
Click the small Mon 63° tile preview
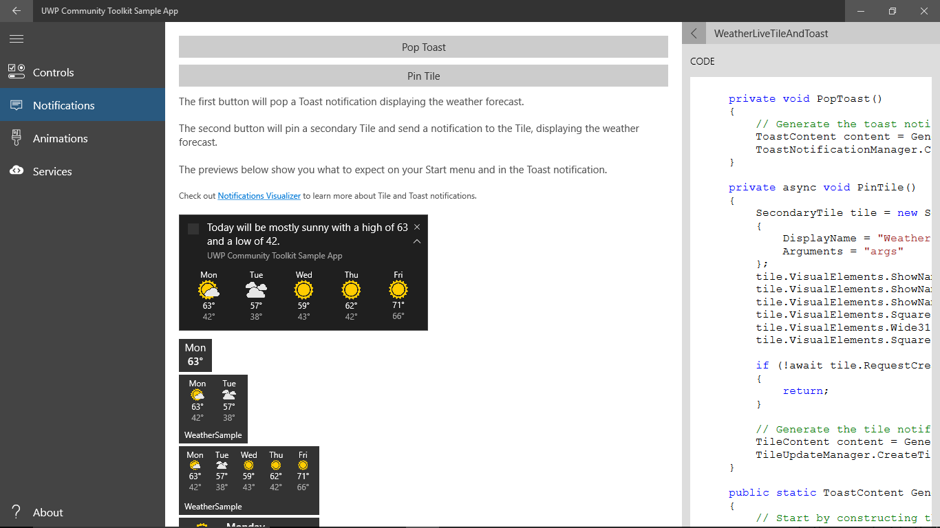click(x=195, y=355)
